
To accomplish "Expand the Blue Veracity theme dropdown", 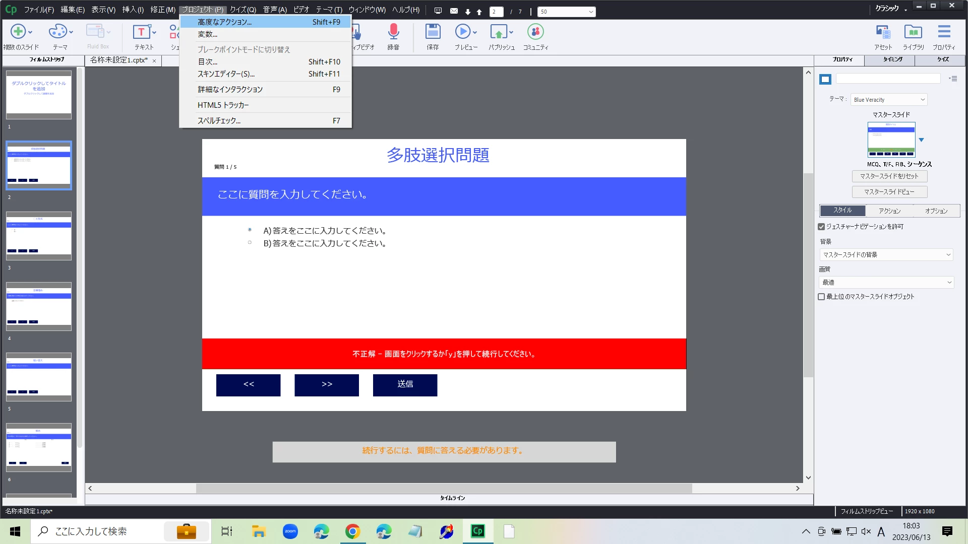I will tap(889, 100).
